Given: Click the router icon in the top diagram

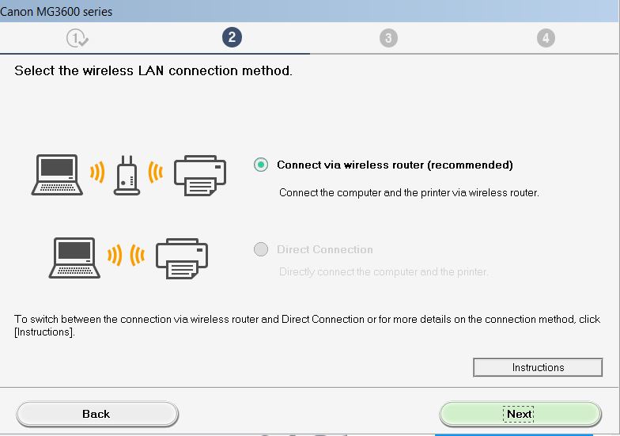Looking at the screenshot, I should (127, 174).
